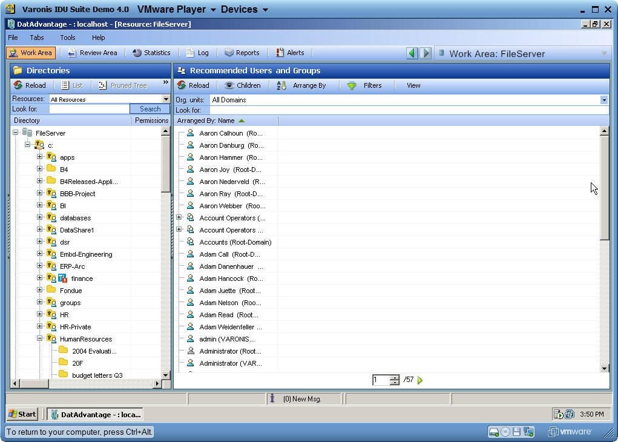Open the VMware Player menu
618x442 pixels.
176,9
